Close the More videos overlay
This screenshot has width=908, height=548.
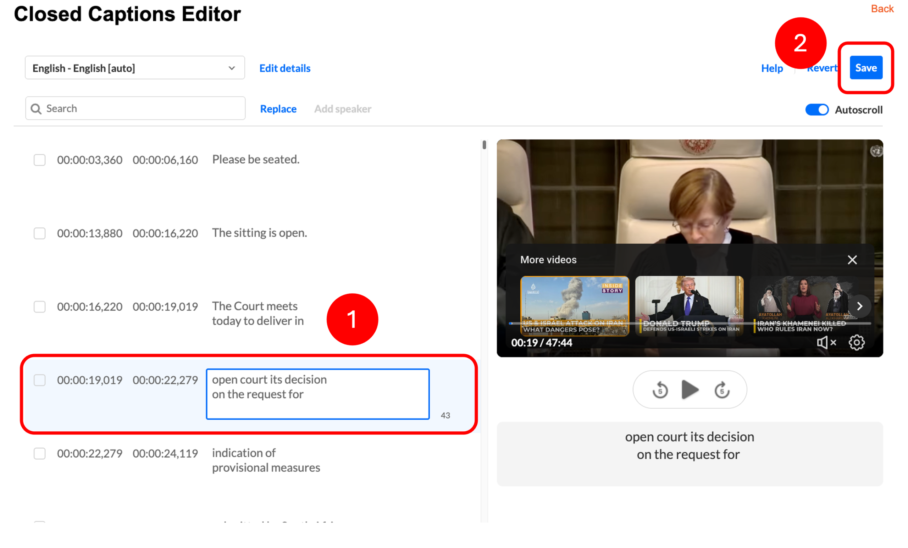coord(852,259)
